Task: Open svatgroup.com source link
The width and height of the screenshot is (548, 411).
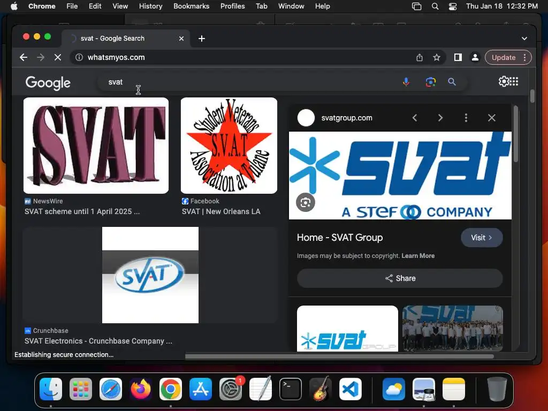Action: pos(347,118)
